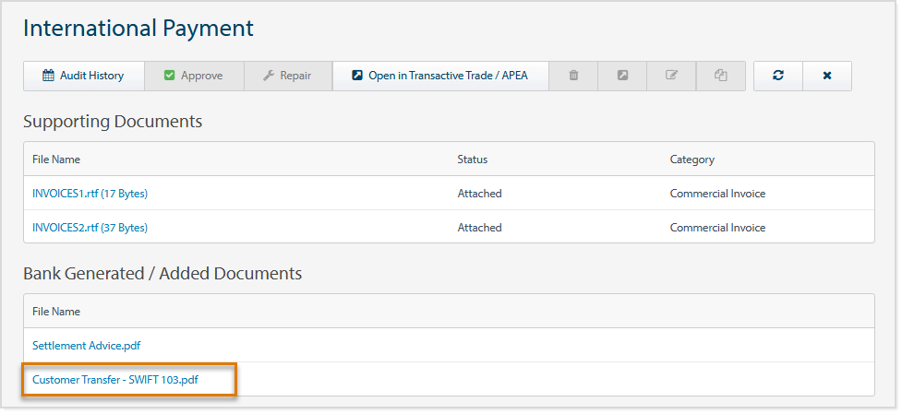The height and width of the screenshot is (414, 902).
Task: Click the Repair button
Action: point(288,76)
